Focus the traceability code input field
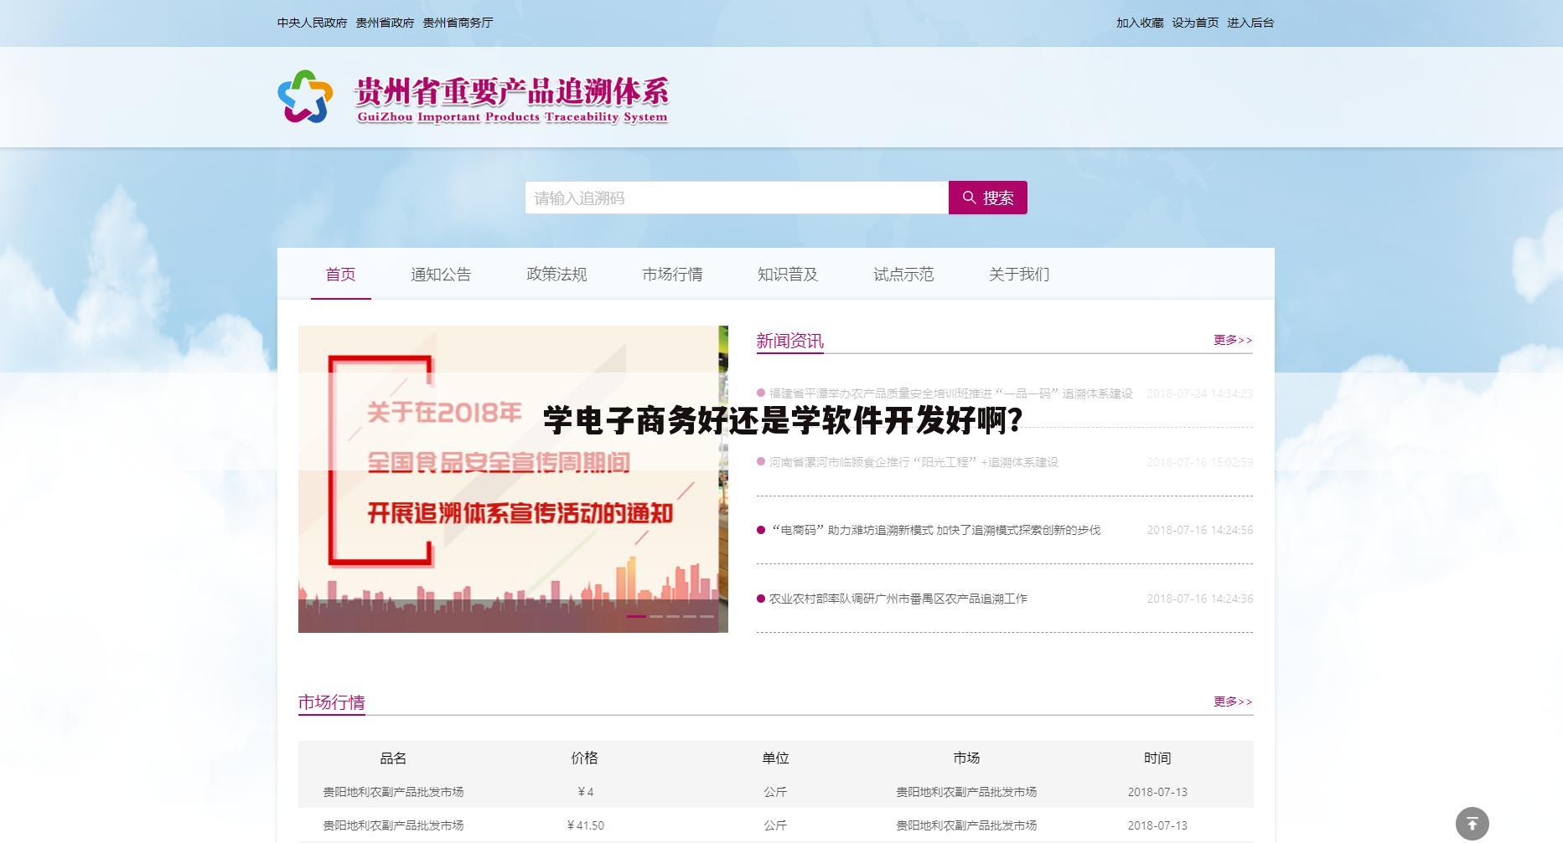This screenshot has height=843, width=1563. tap(737, 198)
